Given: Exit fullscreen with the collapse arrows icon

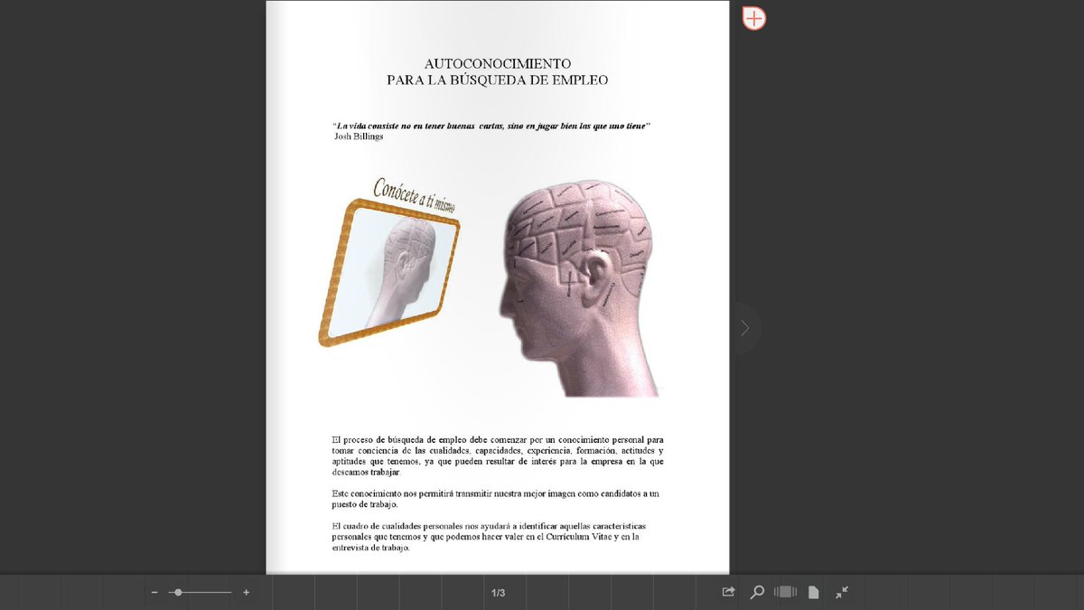Looking at the screenshot, I should point(842,592).
